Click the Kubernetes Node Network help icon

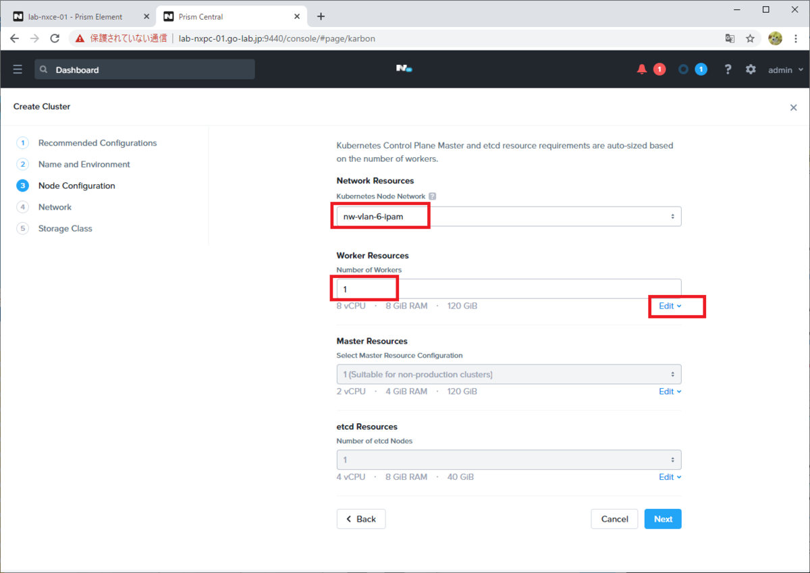pyautogui.click(x=432, y=196)
